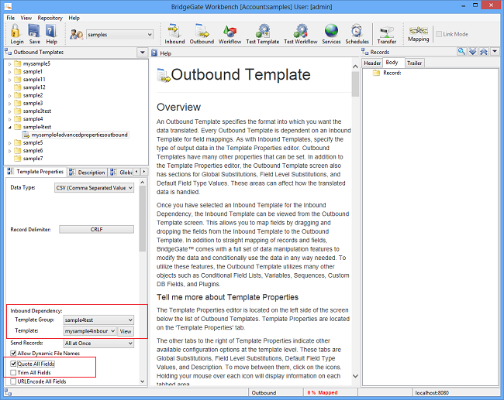This screenshot has width=504, height=400.
Task: Switch to the Template Properties tab
Action: (36, 172)
